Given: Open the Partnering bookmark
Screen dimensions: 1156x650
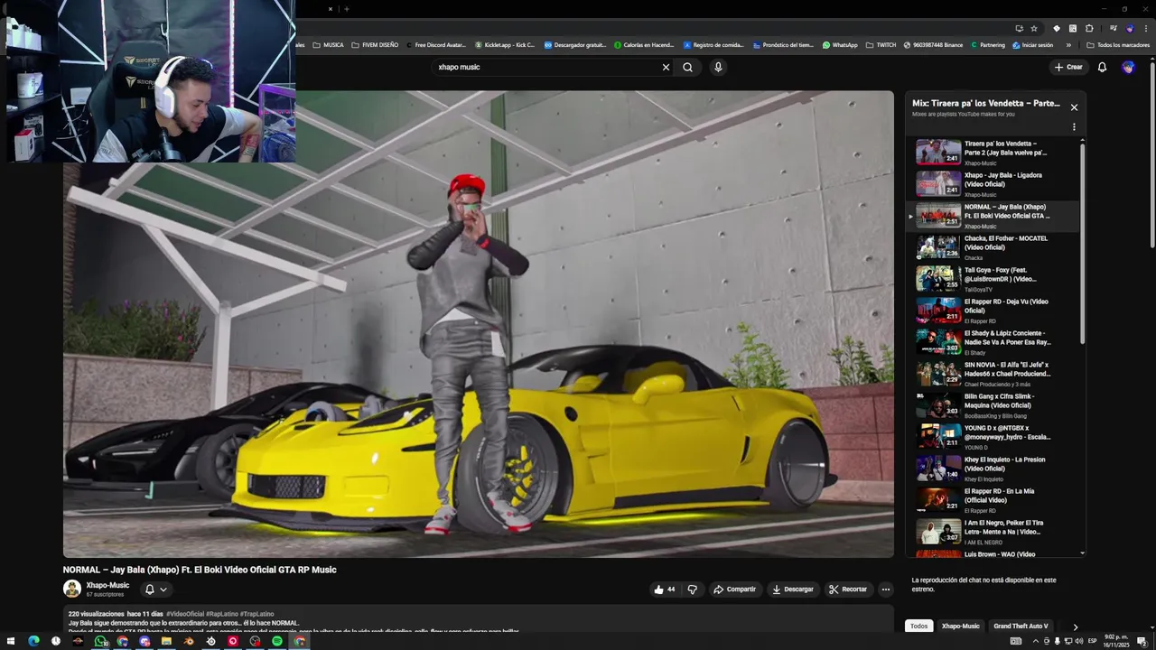Looking at the screenshot, I should 987,45.
